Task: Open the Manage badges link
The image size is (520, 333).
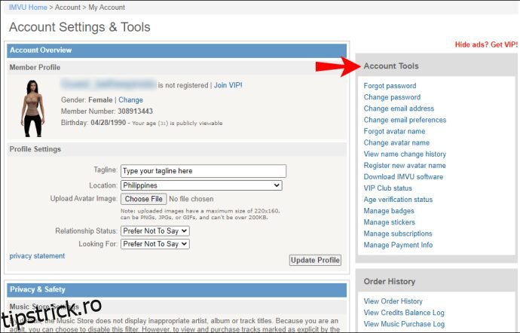Action: click(x=389, y=211)
